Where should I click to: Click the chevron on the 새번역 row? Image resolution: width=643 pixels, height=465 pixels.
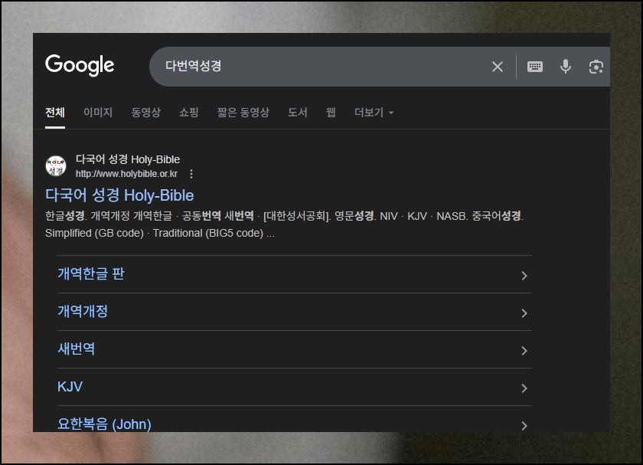tap(524, 351)
